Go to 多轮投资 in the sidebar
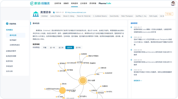 click(x=9, y=66)
